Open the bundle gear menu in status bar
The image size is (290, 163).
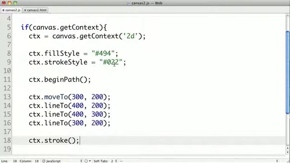[87, 161]
